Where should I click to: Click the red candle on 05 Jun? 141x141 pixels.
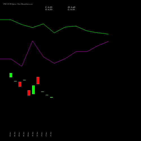tap(20, 84)
